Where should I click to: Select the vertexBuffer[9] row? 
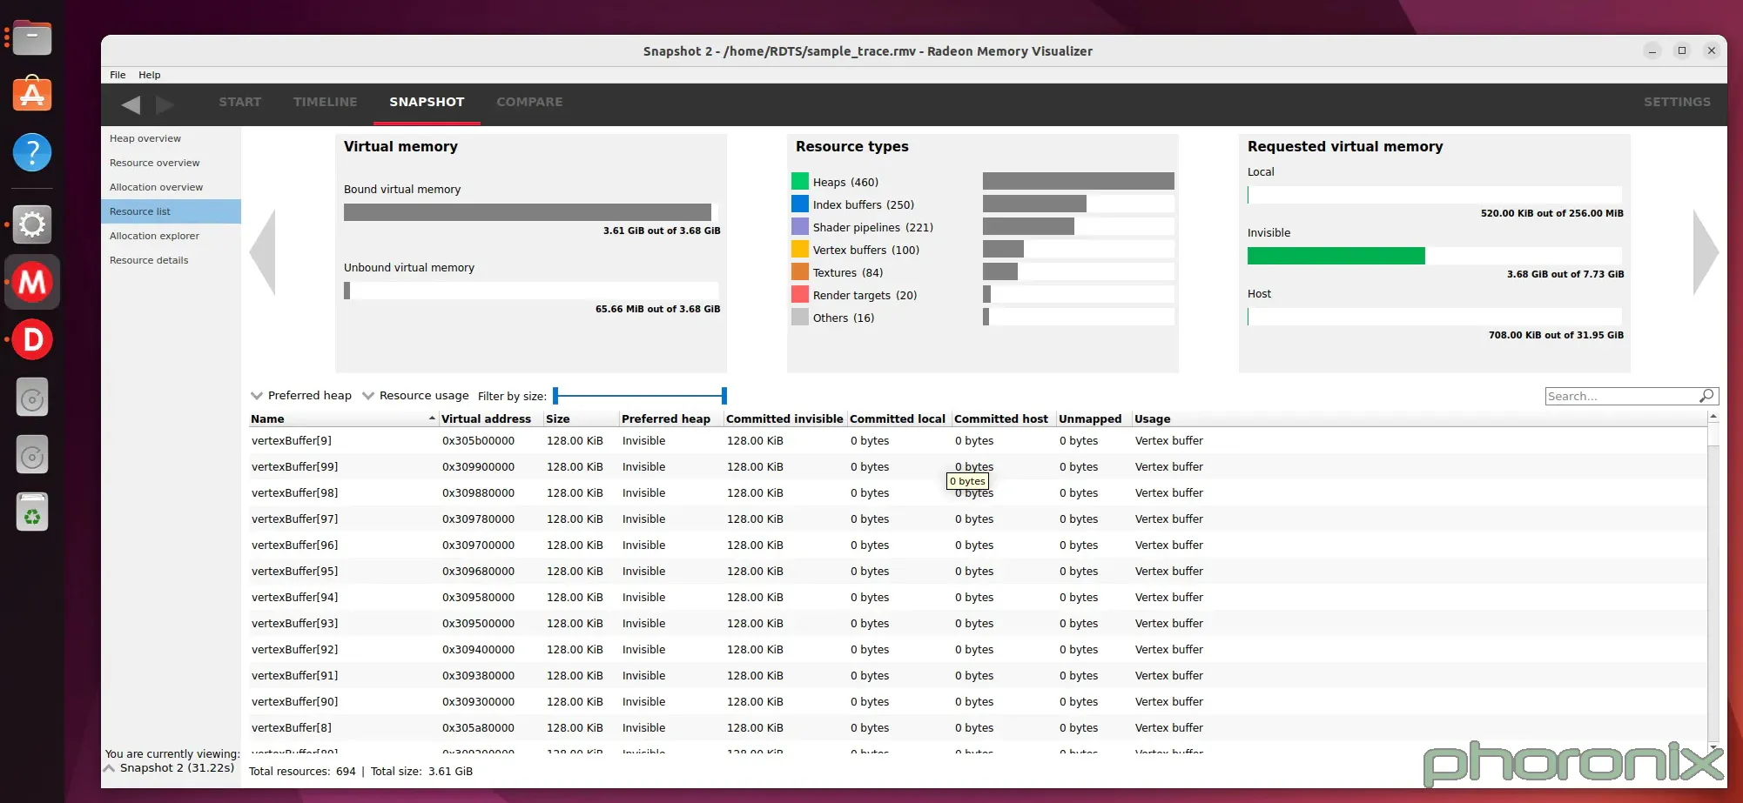tap(977, 440)
